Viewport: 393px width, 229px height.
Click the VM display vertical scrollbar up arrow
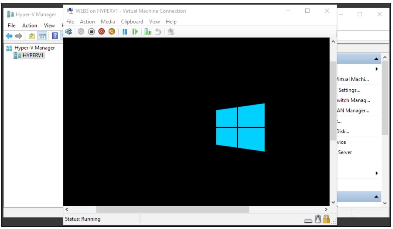[x=333, y=42]
